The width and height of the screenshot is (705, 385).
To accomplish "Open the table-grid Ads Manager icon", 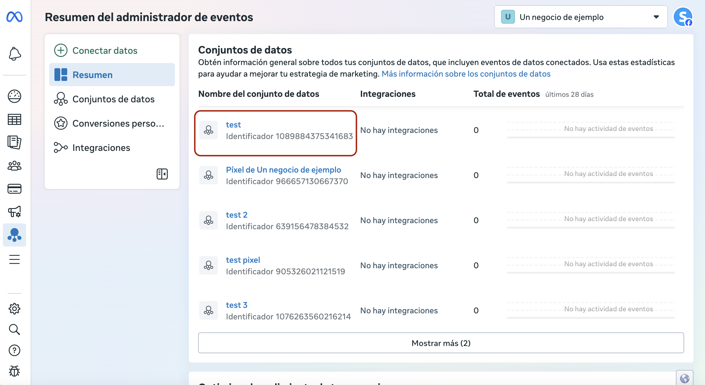I will [x=14, y=119].
